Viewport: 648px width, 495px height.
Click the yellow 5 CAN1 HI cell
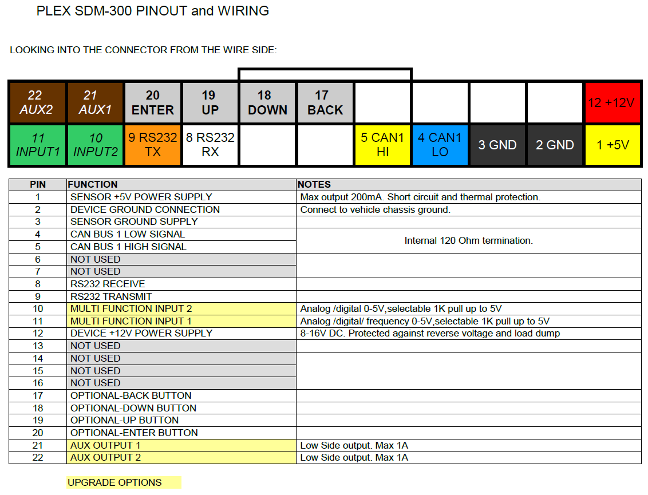coord(382,145)
